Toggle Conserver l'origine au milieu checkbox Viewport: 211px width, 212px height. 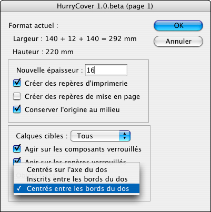[x=17, y=109]
